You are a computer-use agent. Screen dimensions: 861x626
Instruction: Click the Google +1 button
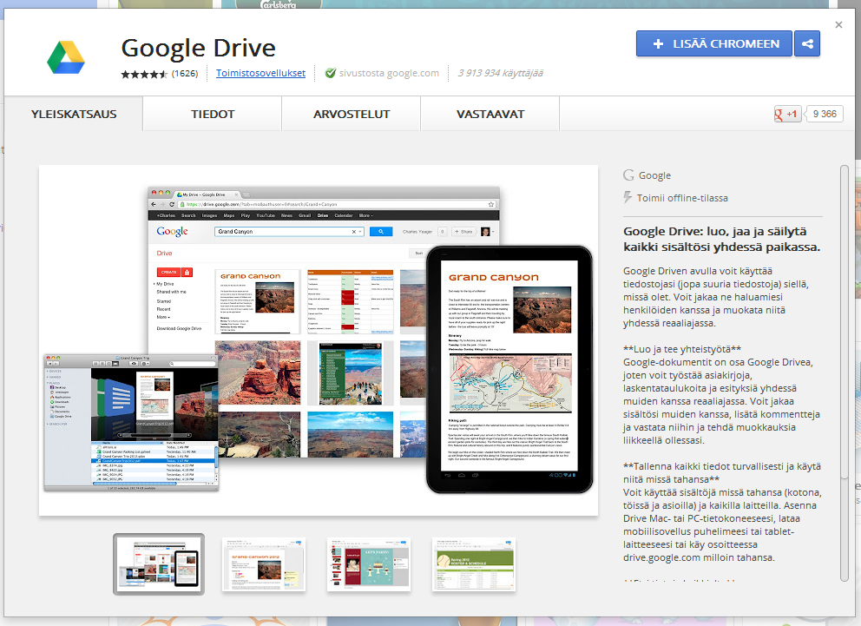pos(787,114)
